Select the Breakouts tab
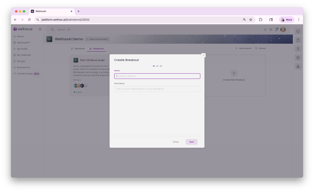Screen dimensions: 314x192 click(x=97, y=49)
